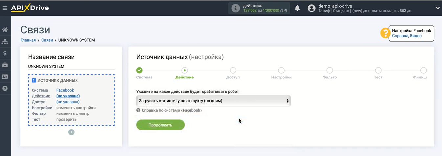Click the Facebook system link
Image resolution: width=442 pixels, height=156 pixels.
point(65,90)
